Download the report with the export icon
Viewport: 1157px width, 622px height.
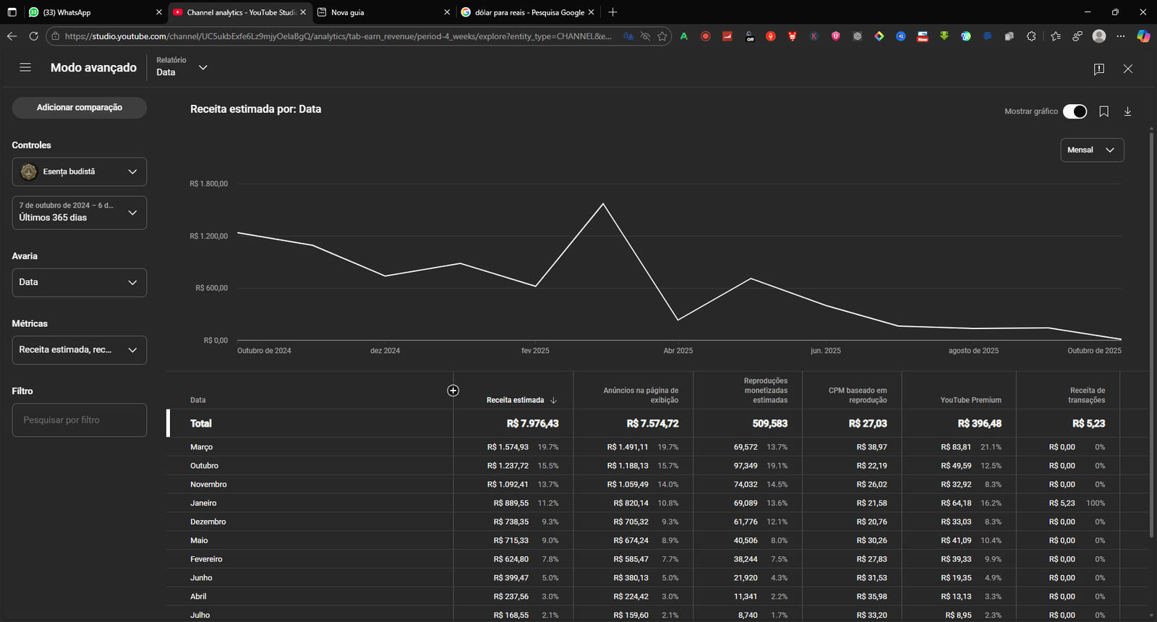click(1127, 111)
